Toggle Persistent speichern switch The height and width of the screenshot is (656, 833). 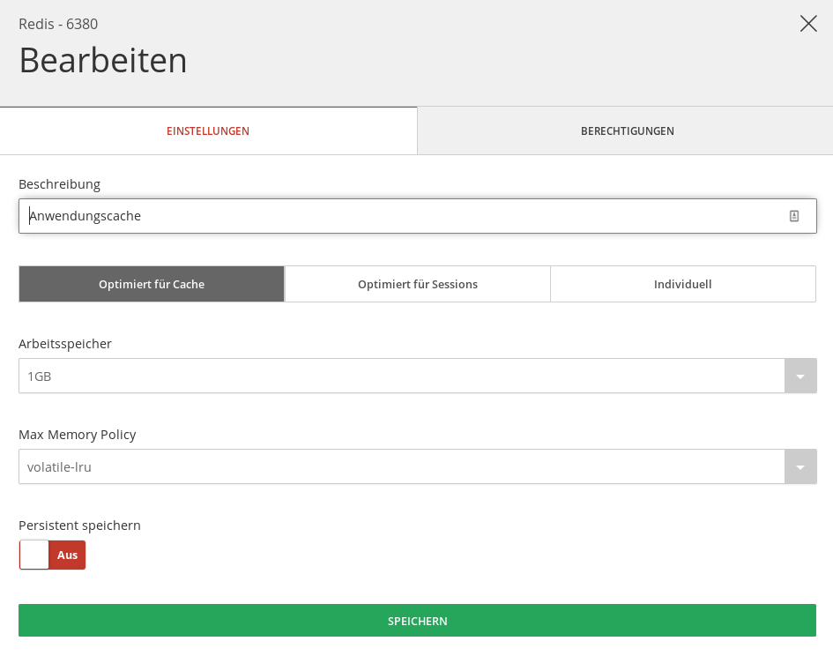pos(52,555)
